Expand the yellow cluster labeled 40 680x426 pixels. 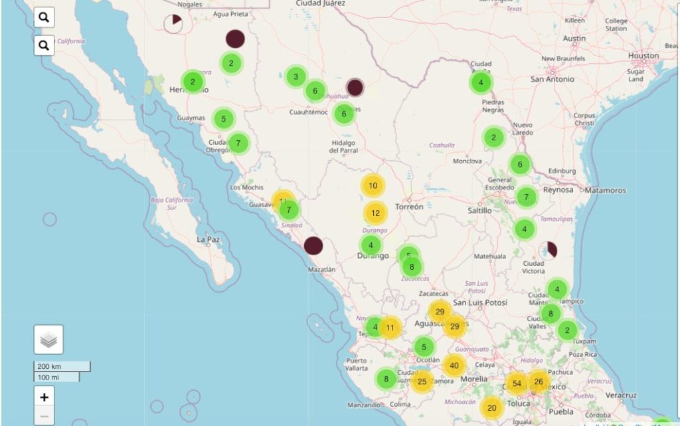pyautogui.click(x=454, y=365)
